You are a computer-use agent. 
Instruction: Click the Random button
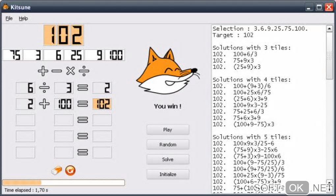coord(168,144)
